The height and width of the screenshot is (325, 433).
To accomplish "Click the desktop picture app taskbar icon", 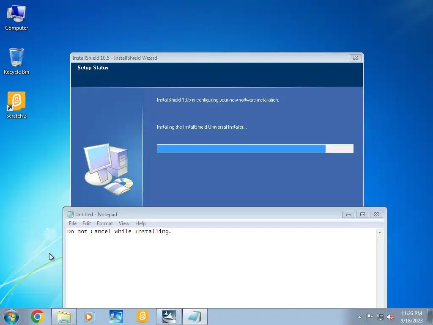I will tap(116, 317).
